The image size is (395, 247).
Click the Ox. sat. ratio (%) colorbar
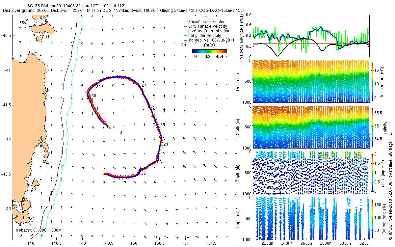click(373, 218)
